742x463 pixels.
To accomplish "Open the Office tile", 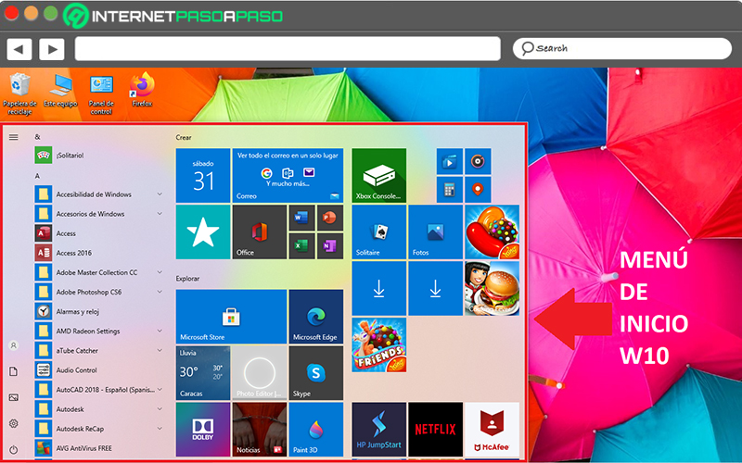I will click(260, 232).
